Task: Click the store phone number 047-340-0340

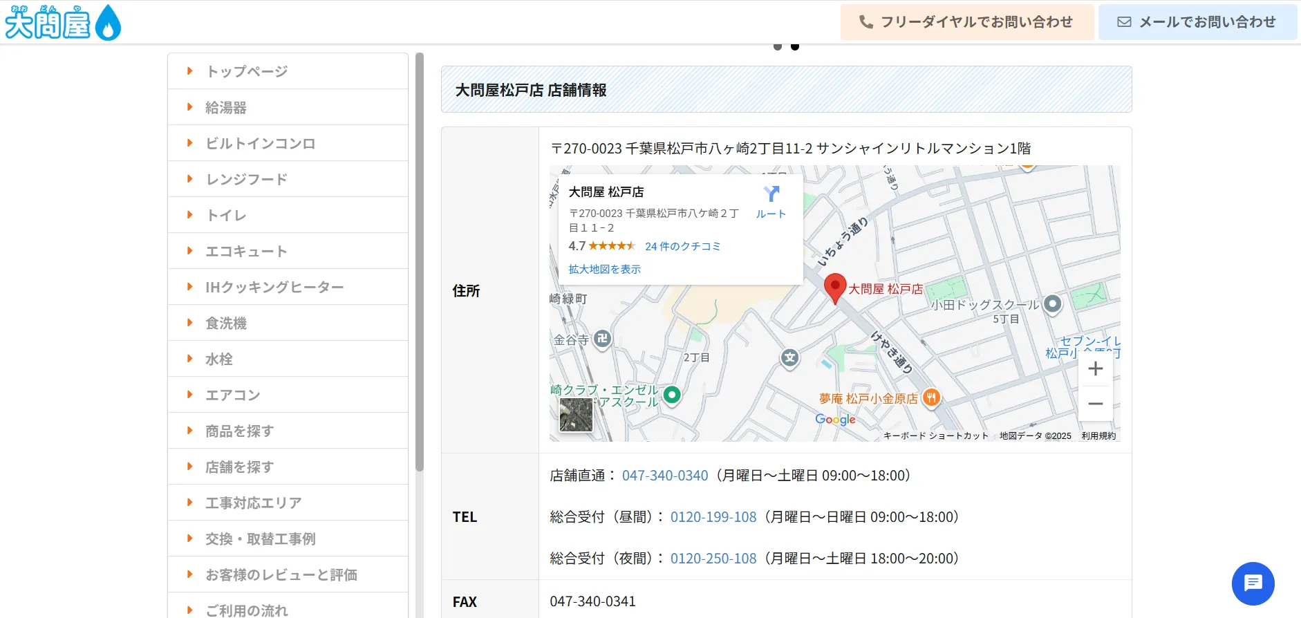Action: [664, 476]
